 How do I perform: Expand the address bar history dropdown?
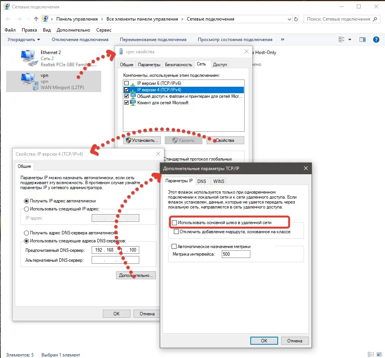click(x=289, y=19)
